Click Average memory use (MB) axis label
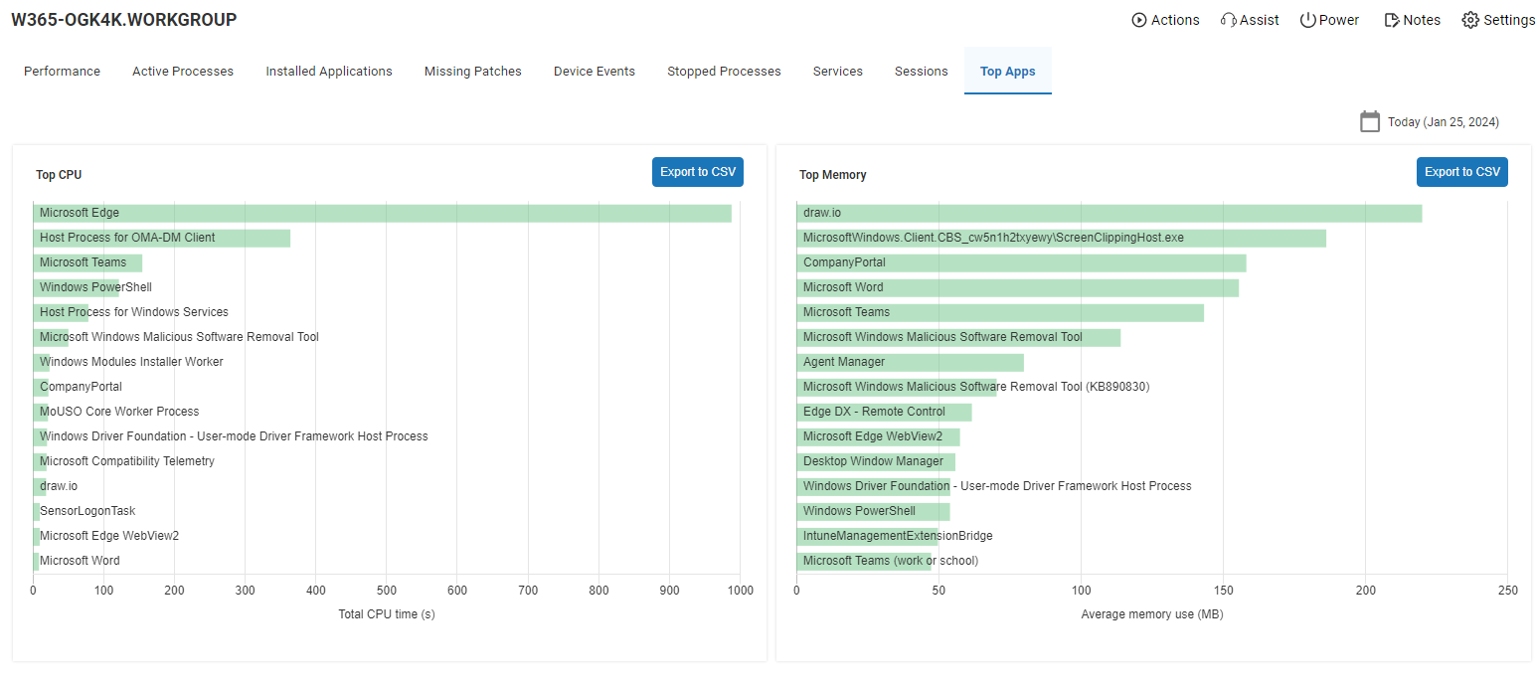This screenshot has height=687, width=1536. click(x=1152, y=614)
